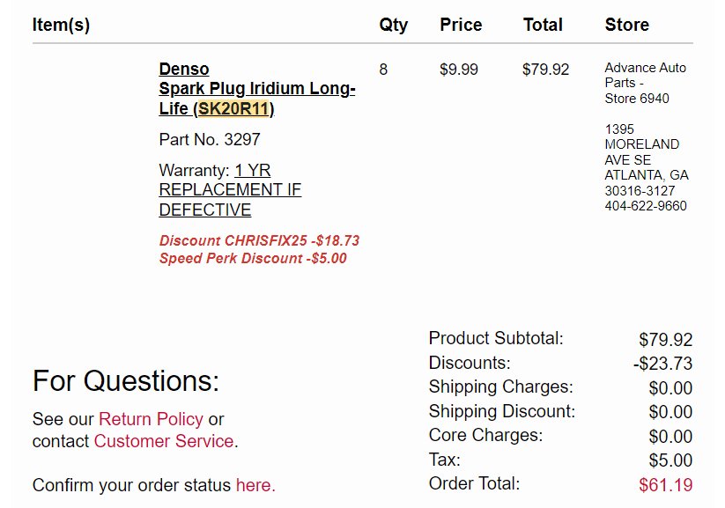Click the Qty column header
Screen dimensions: 725x508
pyautogui.click(x=394, y=25)
